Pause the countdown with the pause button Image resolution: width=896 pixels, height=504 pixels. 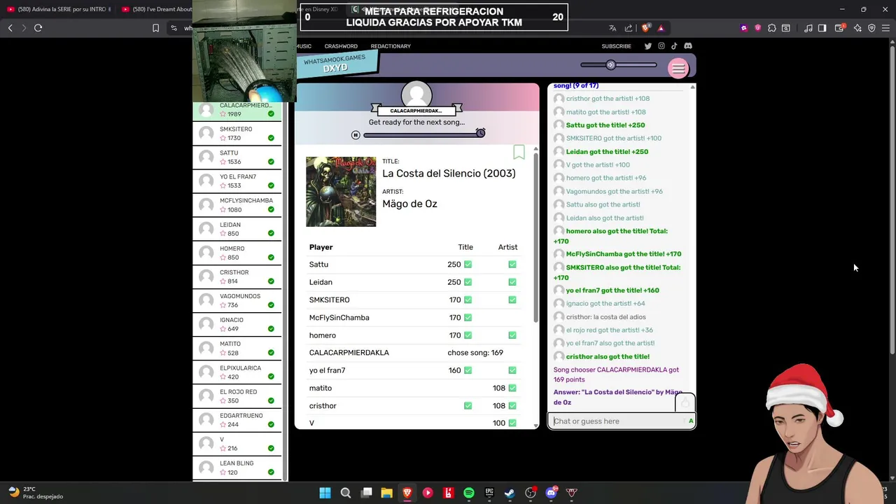coord(356,135)
